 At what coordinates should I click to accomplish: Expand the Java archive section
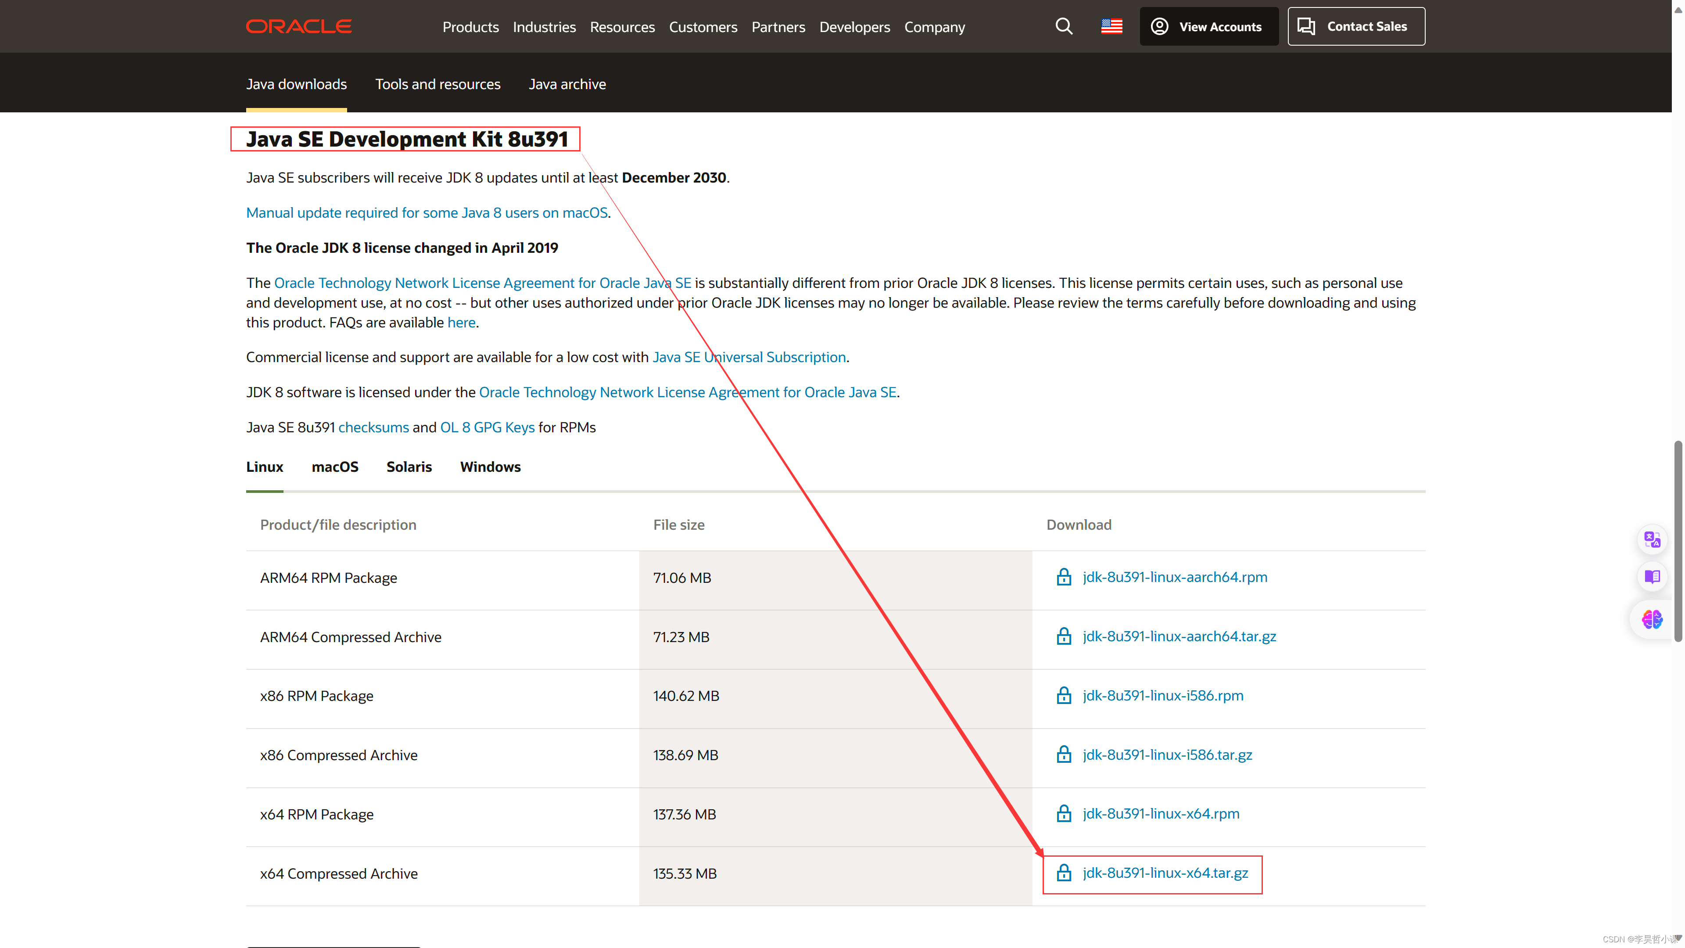pos(567,82)
